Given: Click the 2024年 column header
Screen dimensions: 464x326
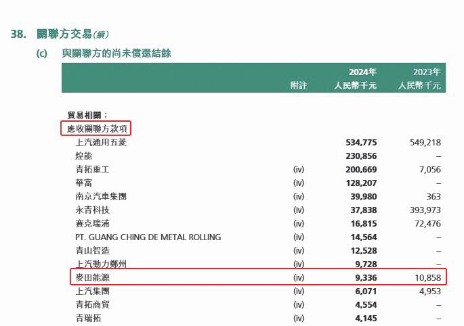Looking at the screenshot, I should click(x=362, y=72).
